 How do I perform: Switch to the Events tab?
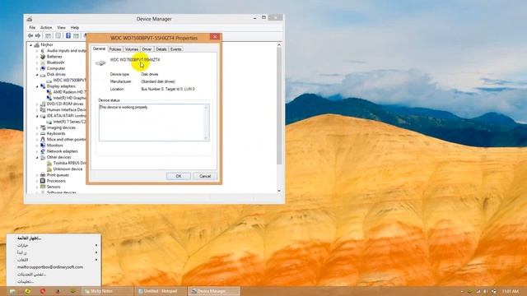coord(175,49)
